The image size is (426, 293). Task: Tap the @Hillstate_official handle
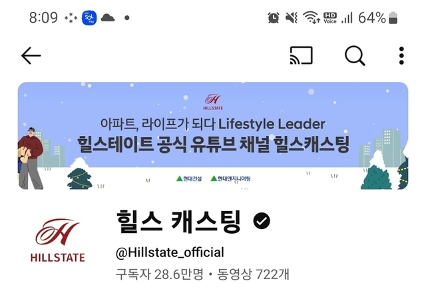pyautogui.click(x=170, y=252)
